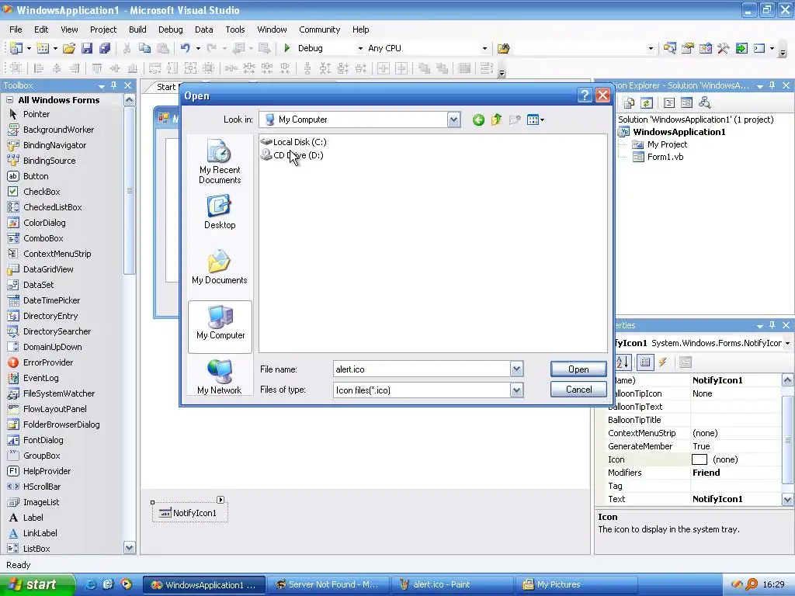Click the Go Back arrow in Open dialog
The width and height of the screenshot is (795, 596).
[x=478, y=120]
